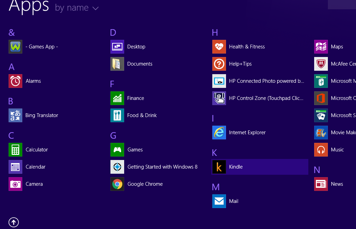Open the Help+Tips question mark icon
The image size is (356, 229).
[219, 64]
